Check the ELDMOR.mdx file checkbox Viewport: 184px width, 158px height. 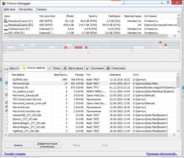click(6, 79)
